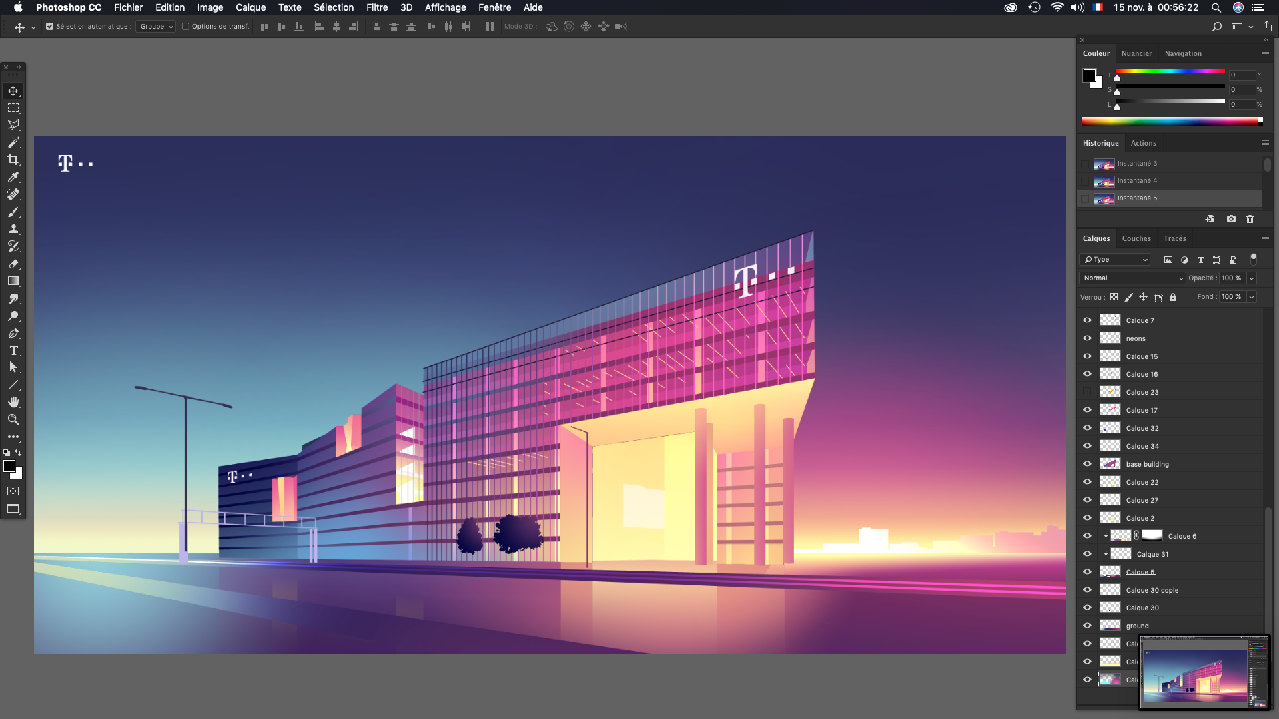The image size is (1279, 719).
Task: Hide the neons layer
Action: pyautogui.click(x=1087, y=338)
